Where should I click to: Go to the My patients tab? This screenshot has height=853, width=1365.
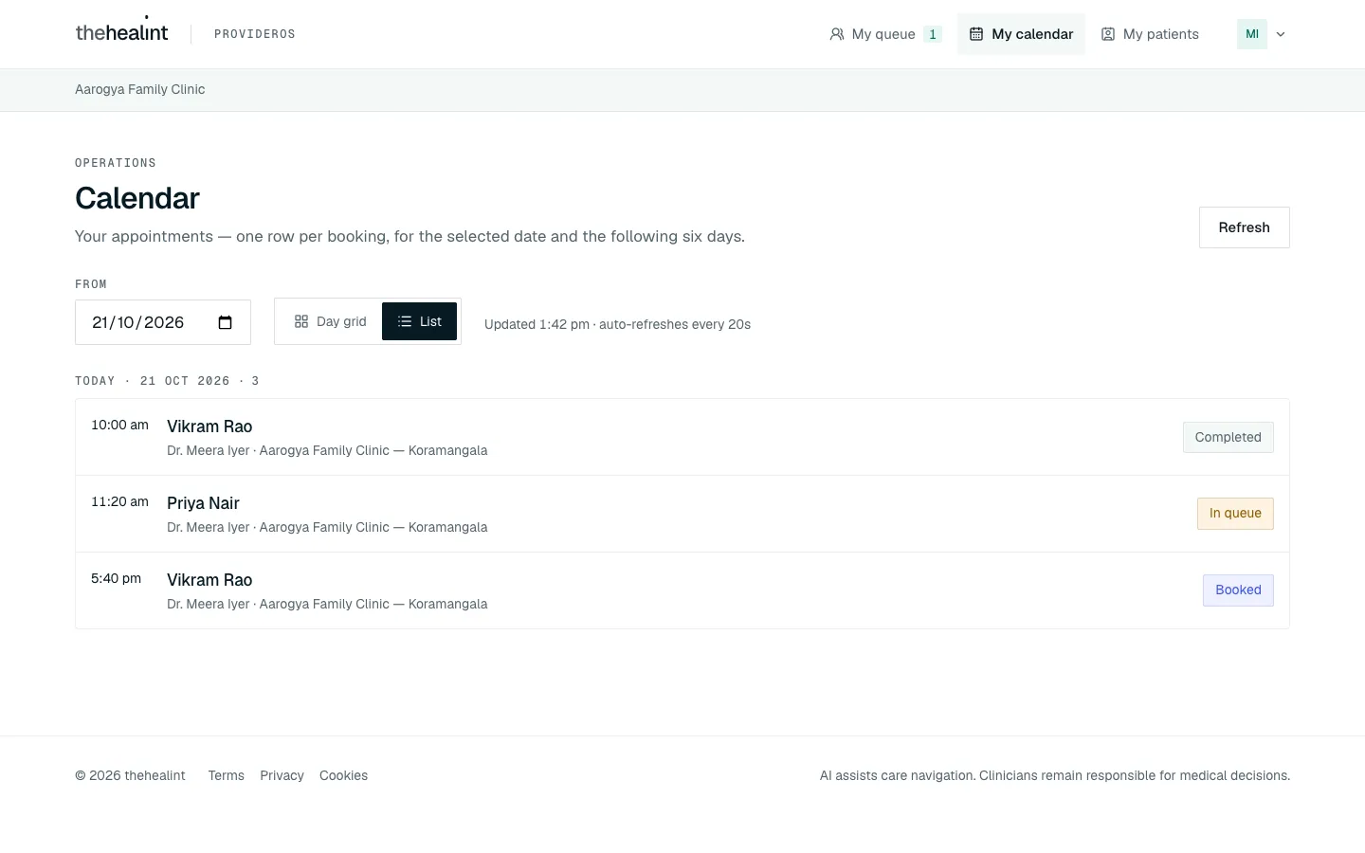[1150, 34]
